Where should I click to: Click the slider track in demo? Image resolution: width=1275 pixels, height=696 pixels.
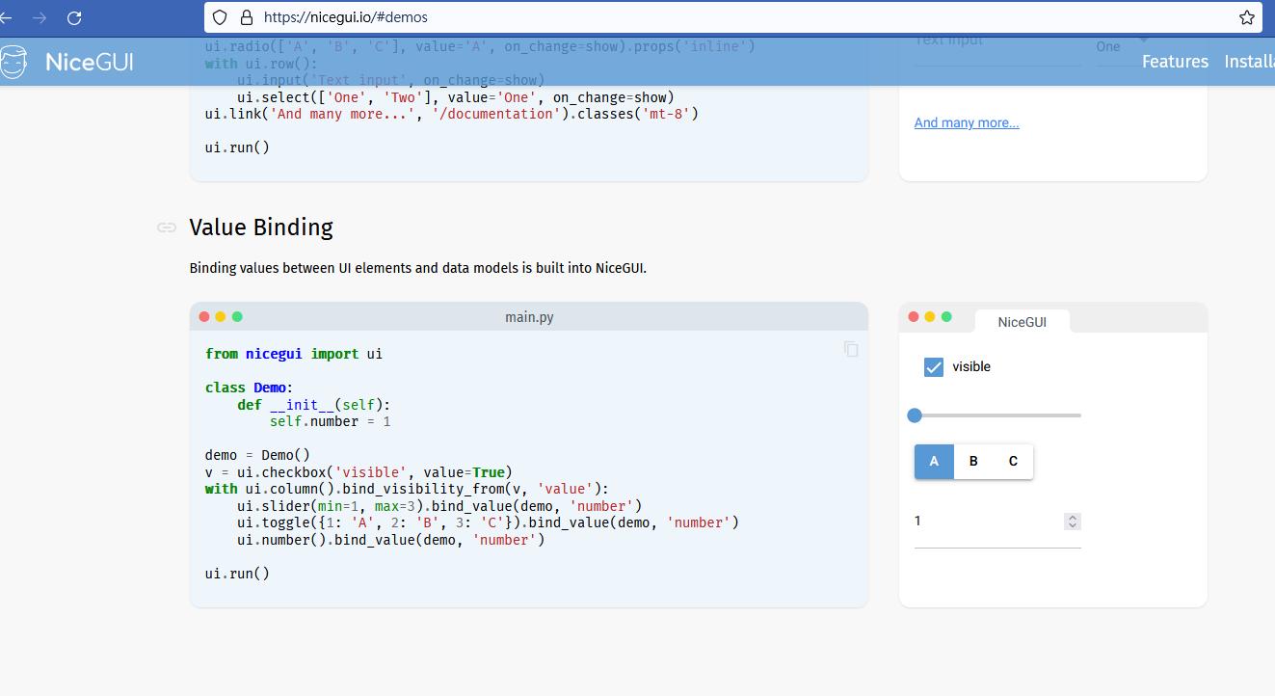(997, 415)
